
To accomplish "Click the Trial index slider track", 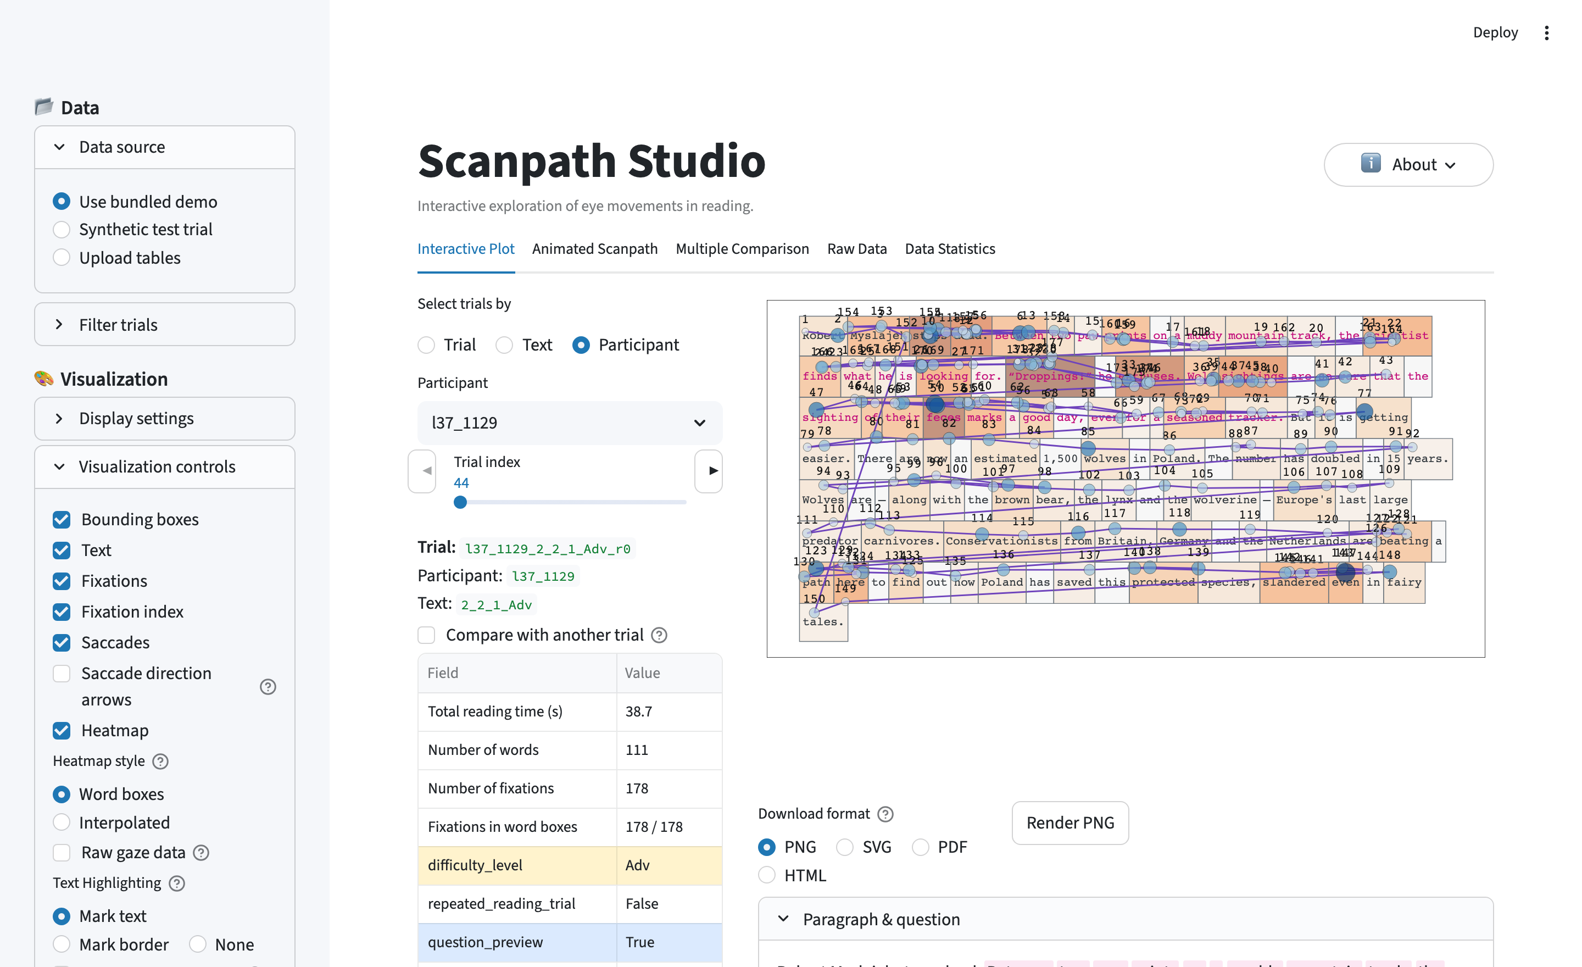I will [x=570, y=502].
